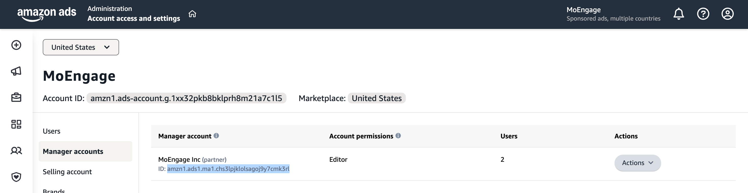Click the Manager account column header
This screenshot has height=193, width=748.
click(185, 136)
